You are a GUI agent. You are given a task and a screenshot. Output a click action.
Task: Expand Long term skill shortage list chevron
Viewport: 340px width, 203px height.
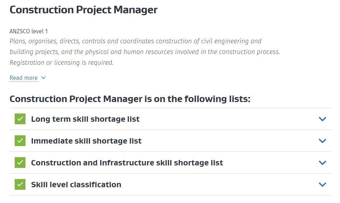click(x=322, y=119)
